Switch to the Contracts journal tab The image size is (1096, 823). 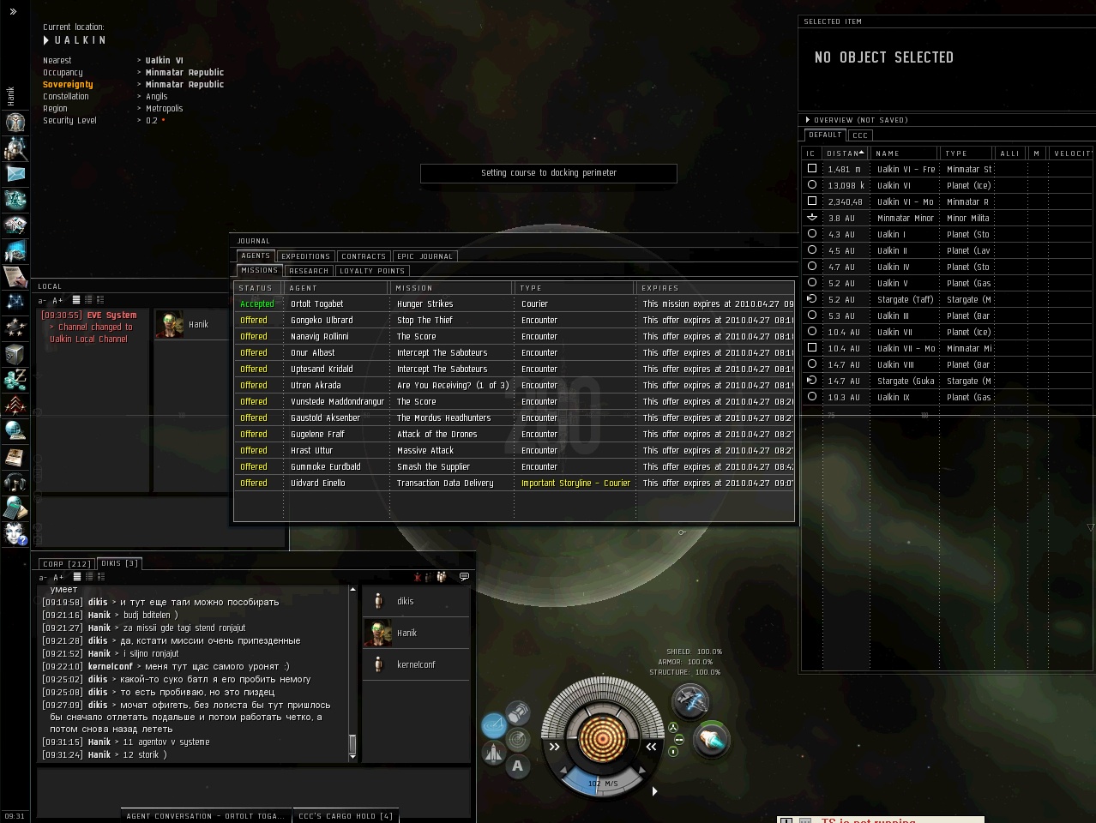click(x=364, y=256)
